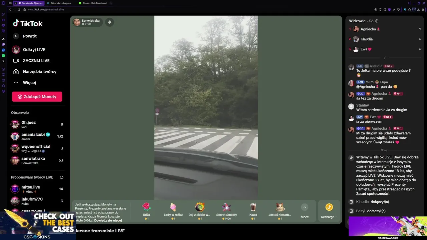
Task: Click Stanley's chat message username
Action: point(363,105)
